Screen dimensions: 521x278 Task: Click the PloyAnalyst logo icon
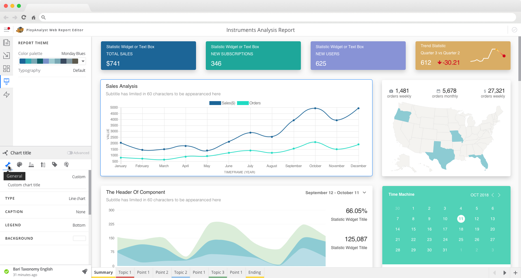point(20,30)
